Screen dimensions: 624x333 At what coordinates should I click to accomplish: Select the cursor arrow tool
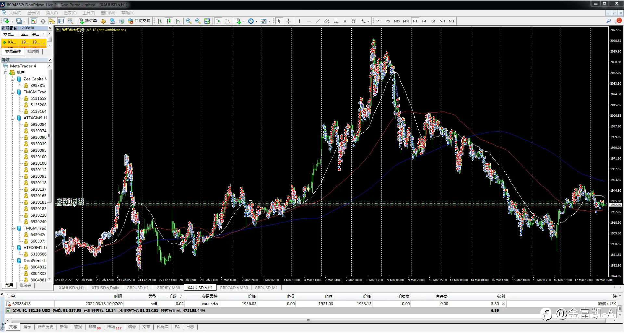coord(279,21)
